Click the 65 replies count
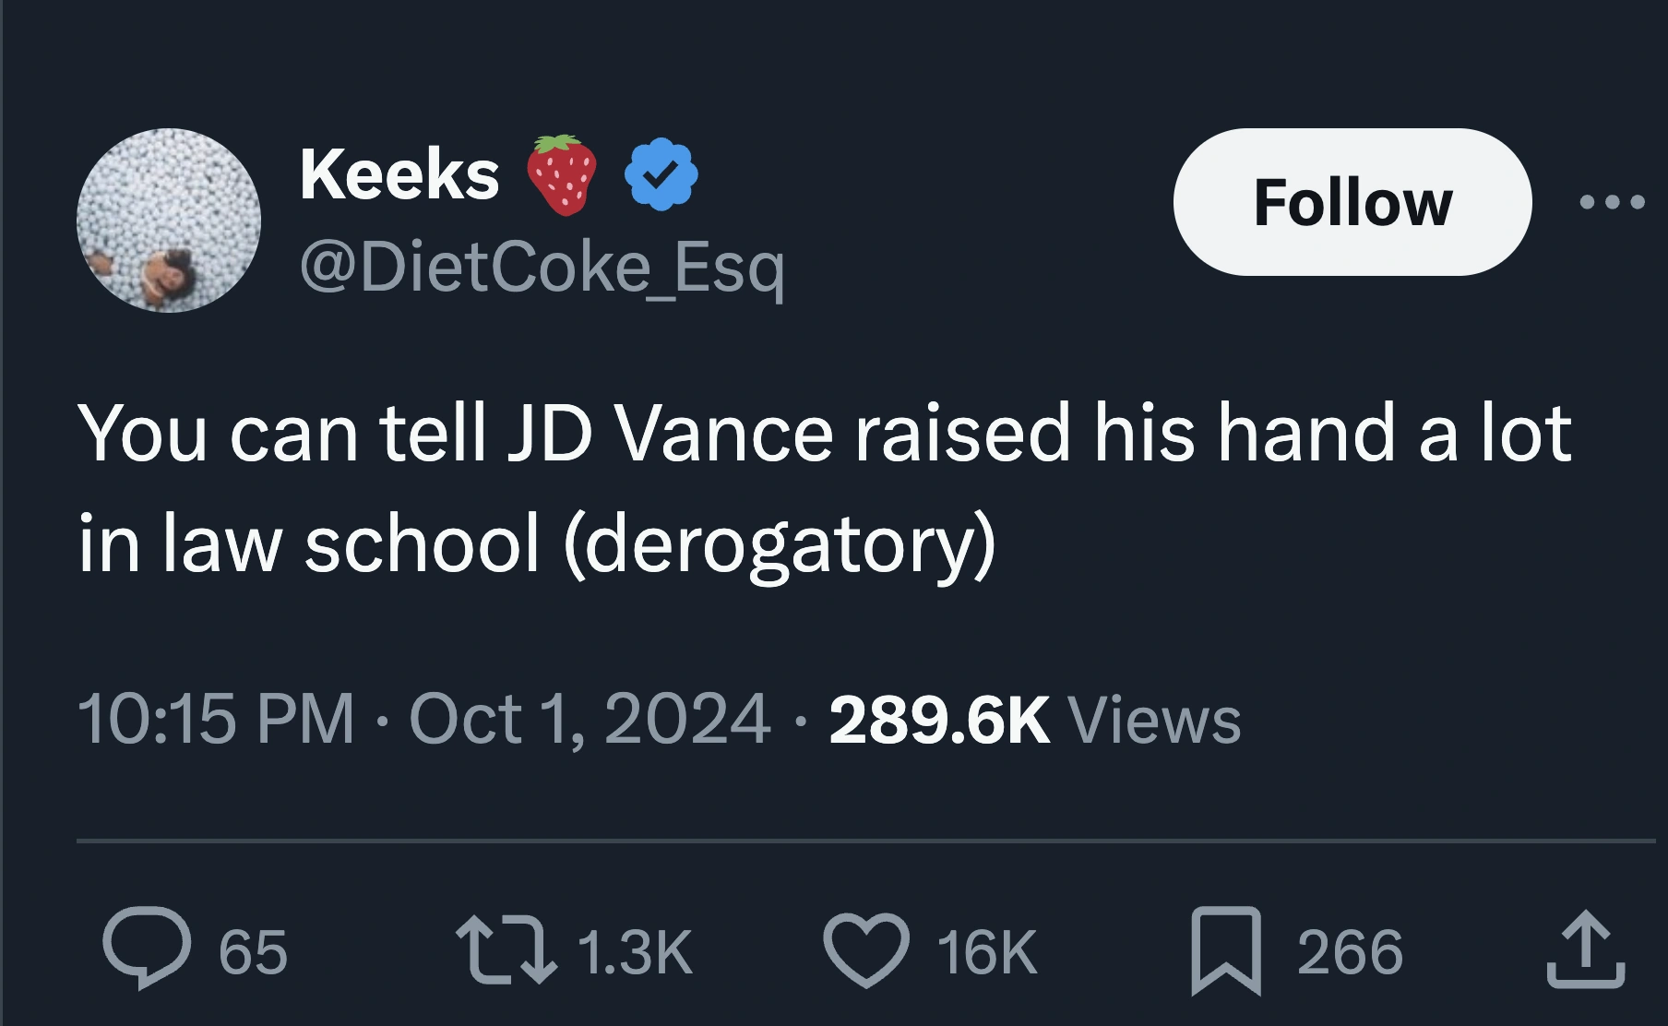1668x1026 pixels. [253, 952]
